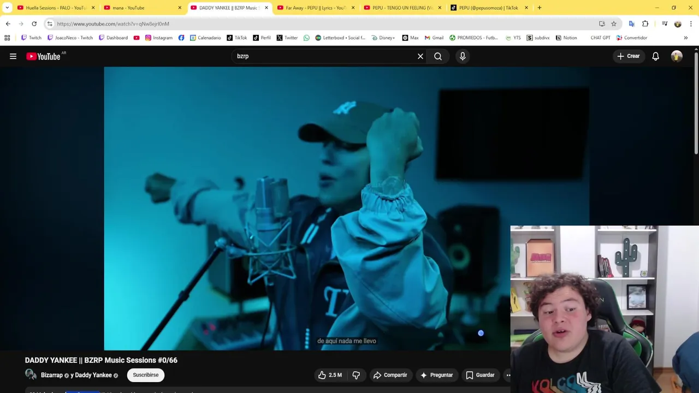This screenshot has width=699, height=393.
Task: Go to YouTube home via logo
Action: click(43, 56)
